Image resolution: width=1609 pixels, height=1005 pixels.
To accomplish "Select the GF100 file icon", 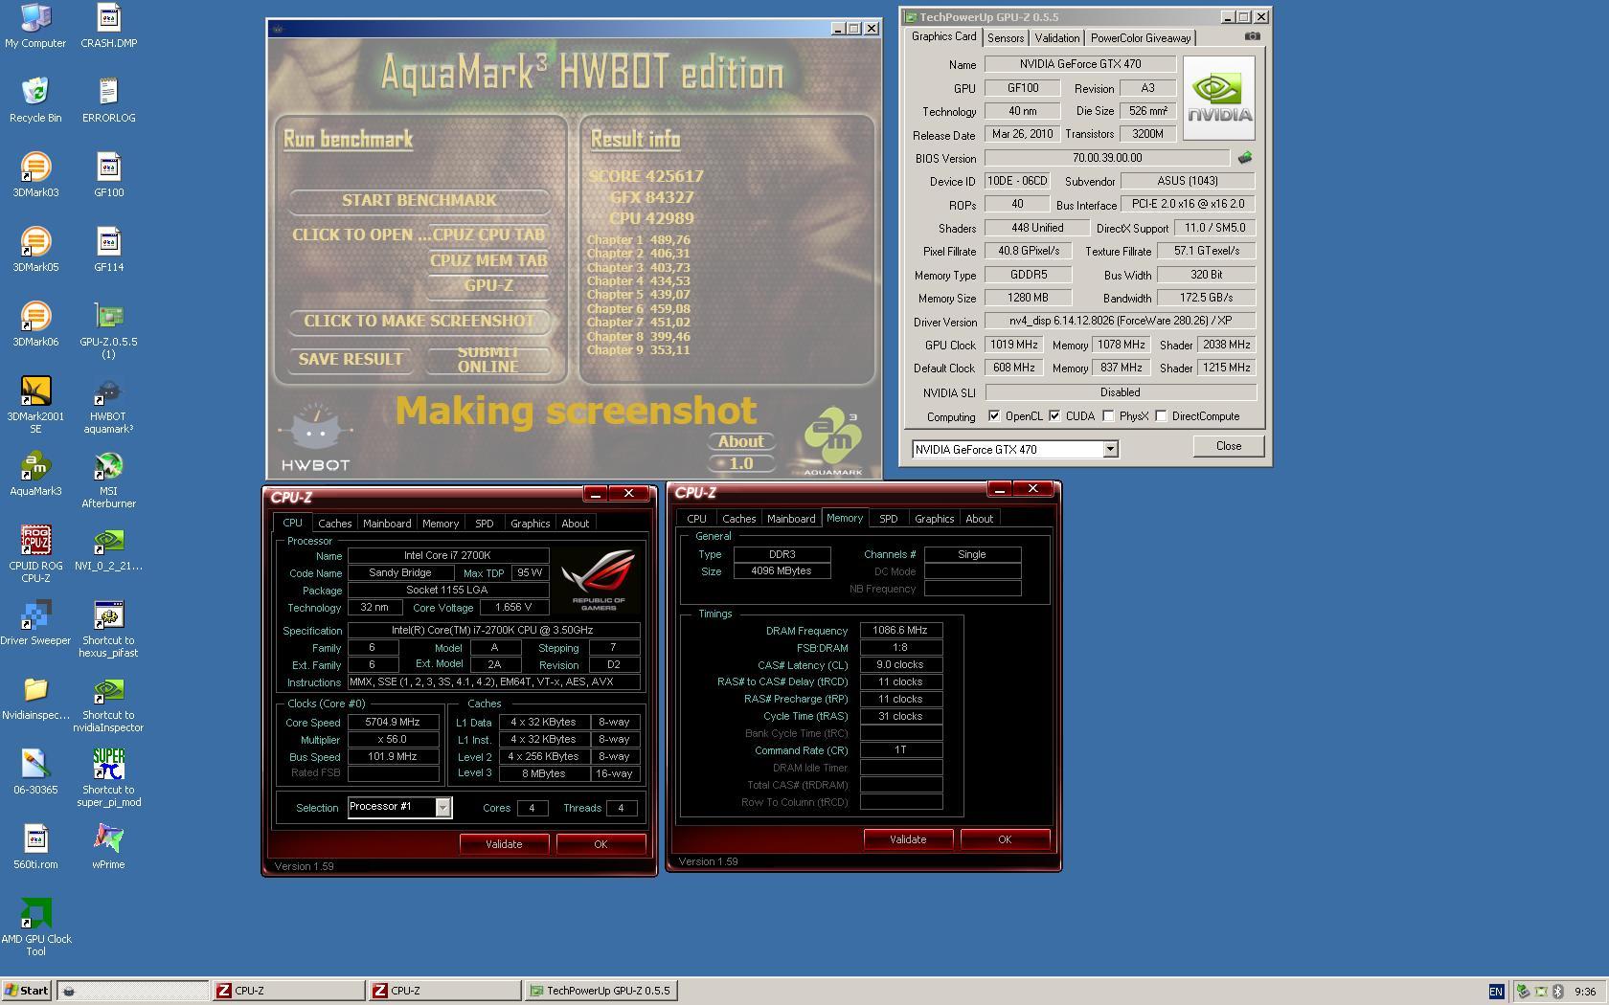I will click(x=108, y=174).
